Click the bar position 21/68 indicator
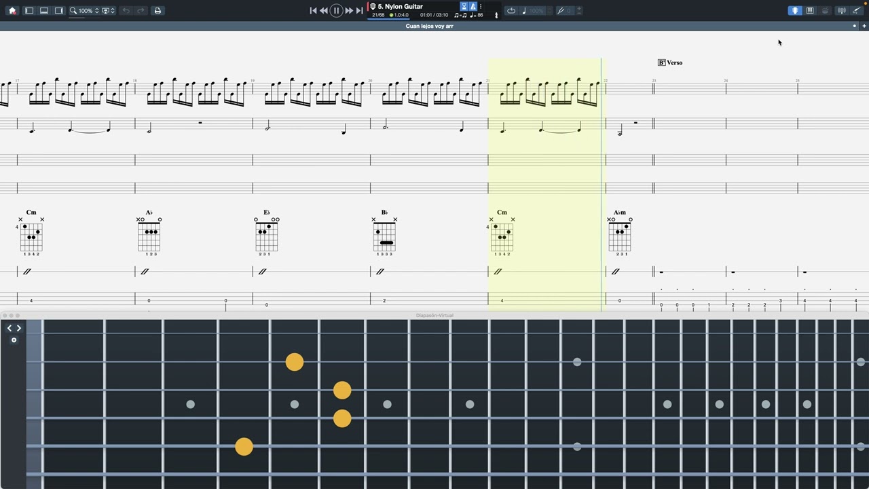Image resolution: width=869 pixels, height=489 pixels. (378, 15)
